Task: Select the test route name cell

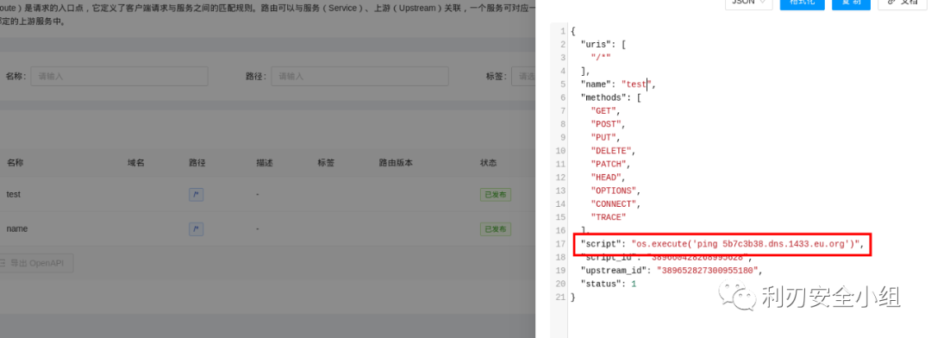Action: click(14, 194)
